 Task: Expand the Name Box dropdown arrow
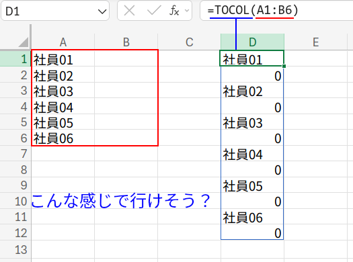point(102,11)
